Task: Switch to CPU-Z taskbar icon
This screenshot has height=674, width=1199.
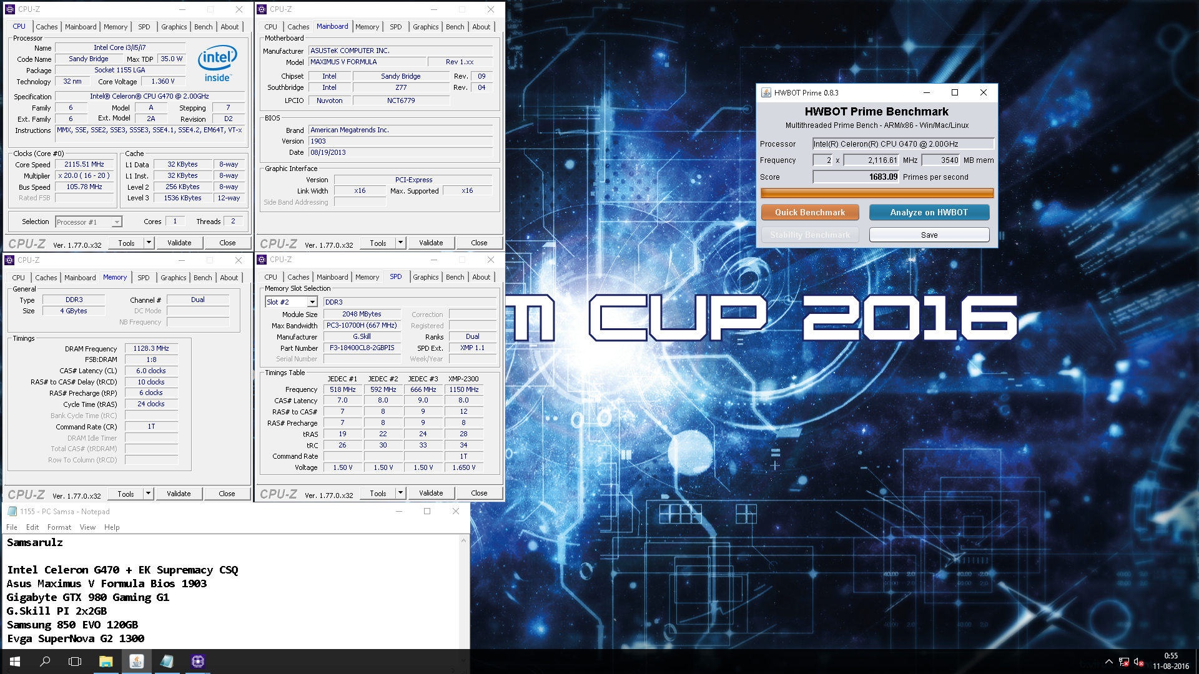Action: 197,662
